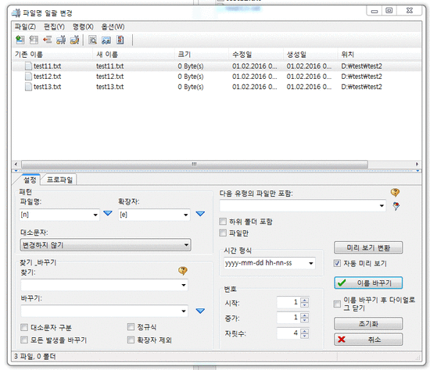This screenshot has width=430, height=370.
Task: Click the help icon next to file type filter
Action: (395, 193)
